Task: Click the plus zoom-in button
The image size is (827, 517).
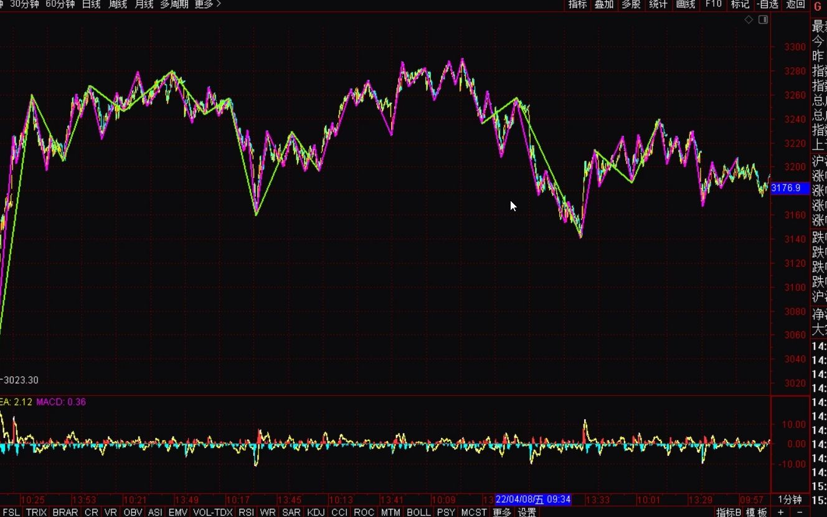Action: (781, 512)
